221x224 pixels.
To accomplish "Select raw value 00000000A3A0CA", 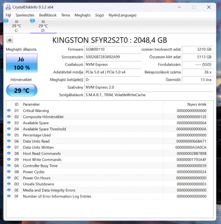I will coord(191,147).
